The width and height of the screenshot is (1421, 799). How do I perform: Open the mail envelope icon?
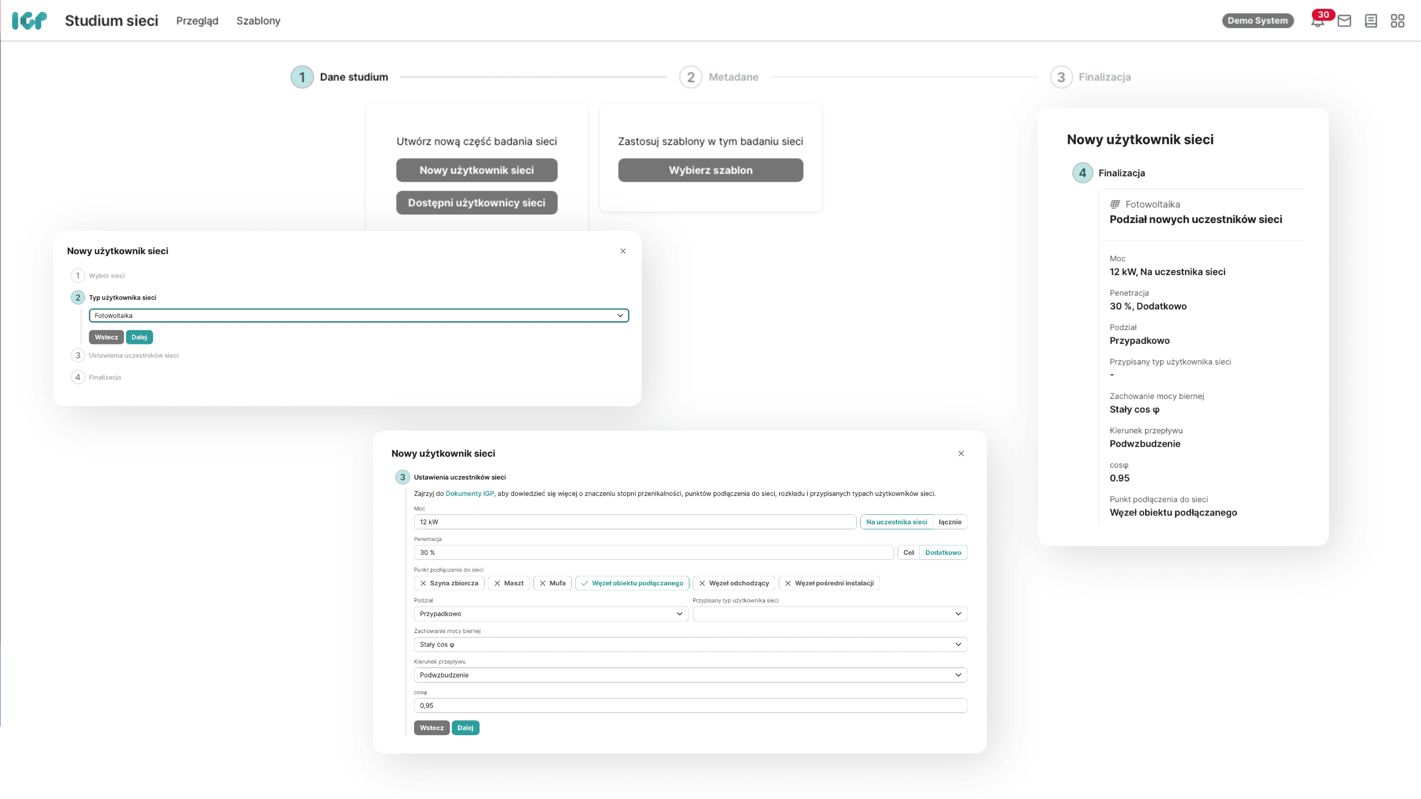pyautogui.click(x=1344, y=21)
